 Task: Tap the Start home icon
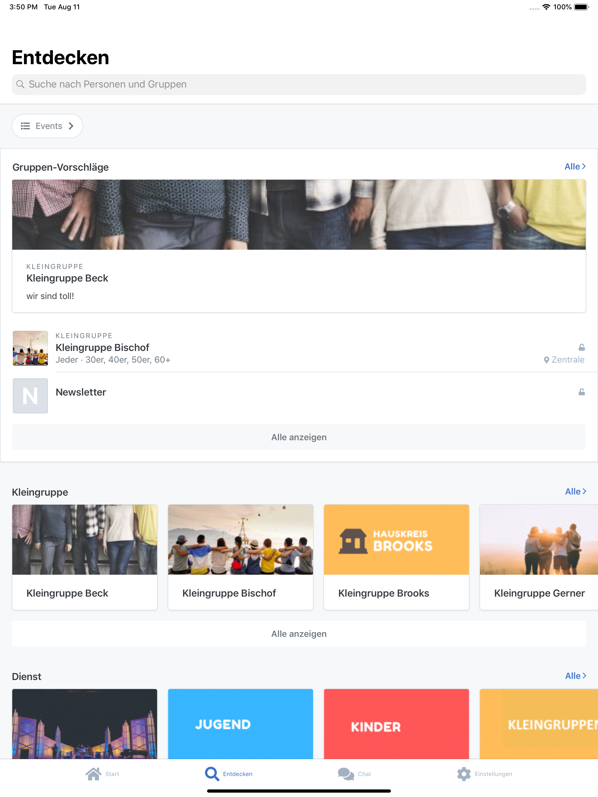tap(93, 774)
